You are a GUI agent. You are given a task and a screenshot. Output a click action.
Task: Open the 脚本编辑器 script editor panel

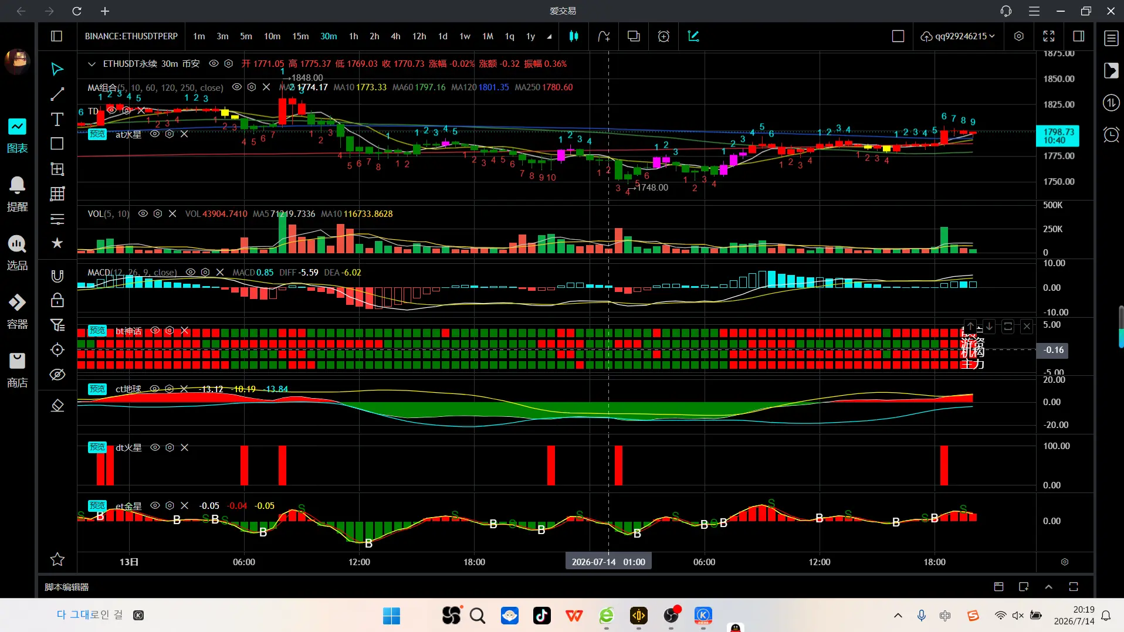[x=67, y=587]
